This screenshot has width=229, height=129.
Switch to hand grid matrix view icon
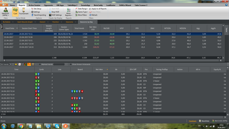pos(25,64)
